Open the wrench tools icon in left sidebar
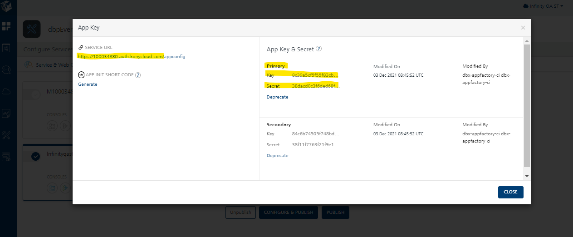 (x=6, y=135)
